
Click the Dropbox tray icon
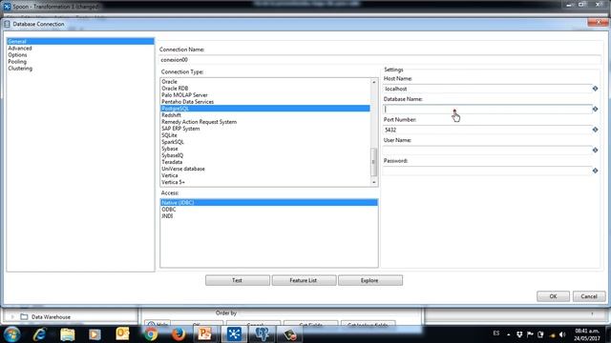519,334
